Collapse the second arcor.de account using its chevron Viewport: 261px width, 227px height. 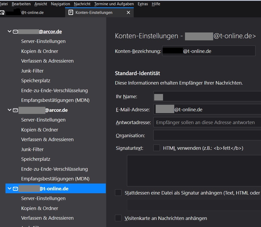(10, 110)
